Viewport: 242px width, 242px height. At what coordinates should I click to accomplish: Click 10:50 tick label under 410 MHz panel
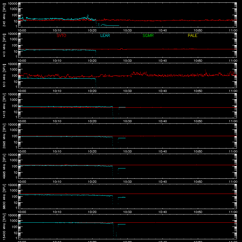coord(198,61)
